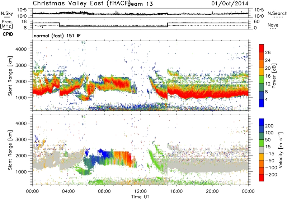Click the '1000' range tick of the velocity panel
Screen dimensions: 287x199
pyautogui.click(x=21, y=172)
